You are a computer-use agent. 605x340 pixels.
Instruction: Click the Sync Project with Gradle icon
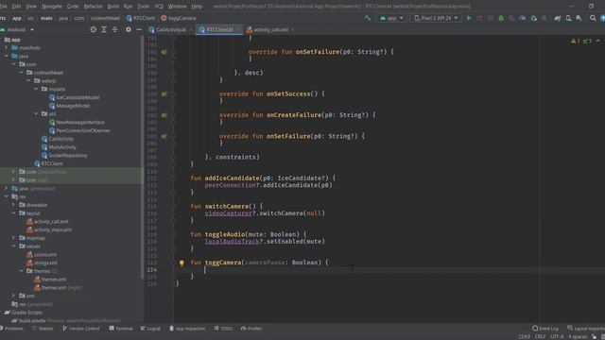pyautogui.click(x=557, y=18)
